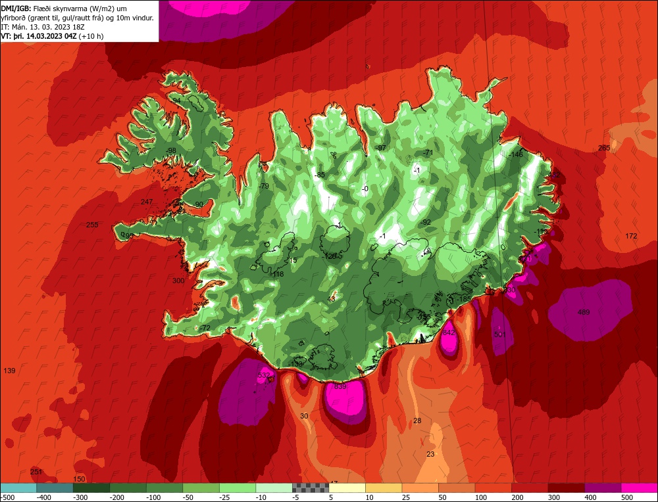Click the map value 489 in eastern purple area

point(584,311)
